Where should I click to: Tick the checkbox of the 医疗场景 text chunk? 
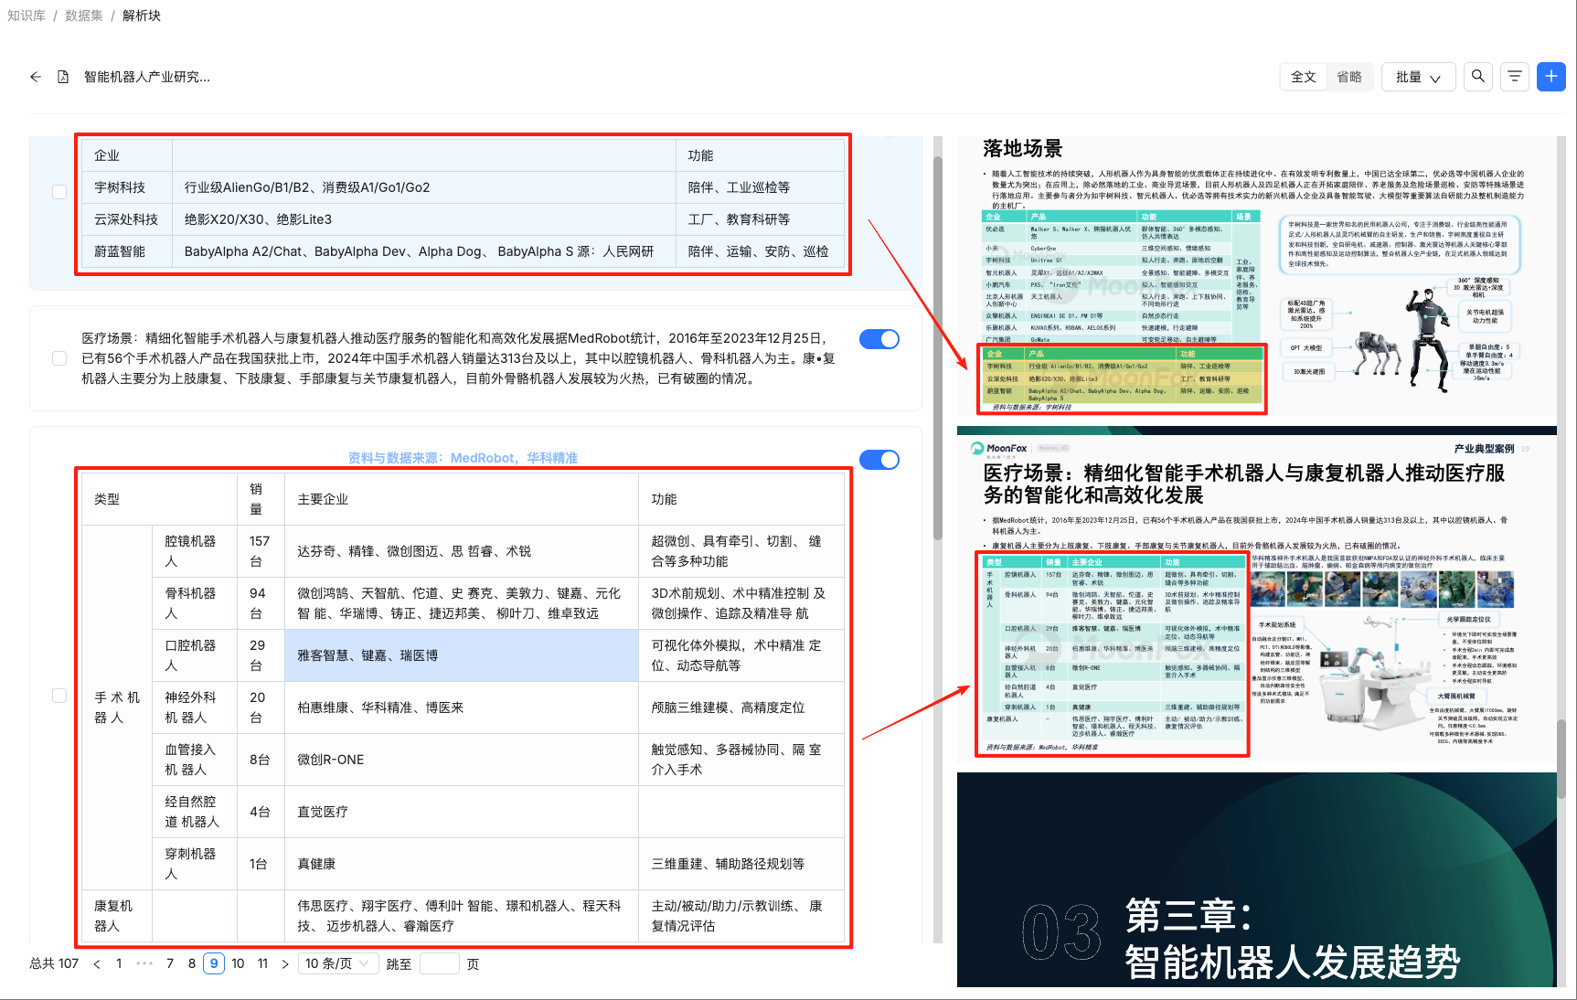59,358
